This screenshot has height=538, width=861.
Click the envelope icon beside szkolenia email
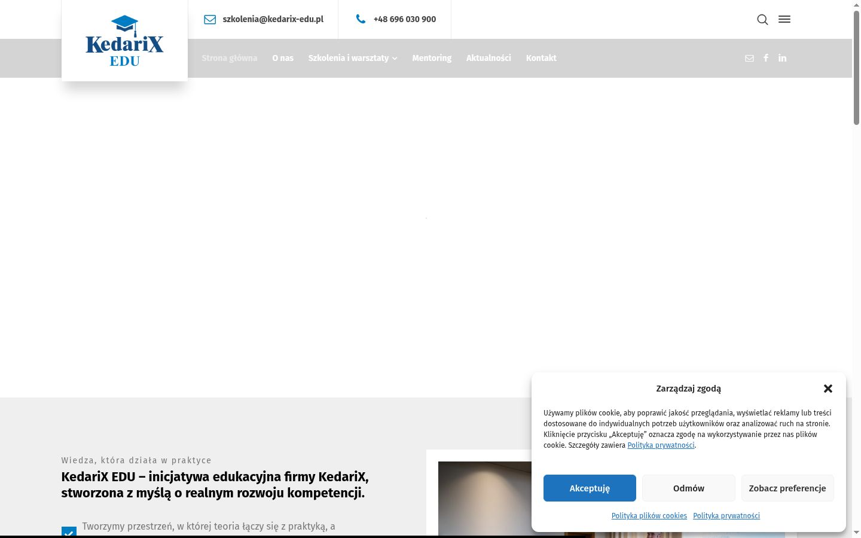[x=210, y=19]
